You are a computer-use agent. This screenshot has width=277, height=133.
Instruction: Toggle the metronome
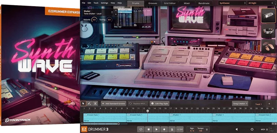(x=172, y=129)
